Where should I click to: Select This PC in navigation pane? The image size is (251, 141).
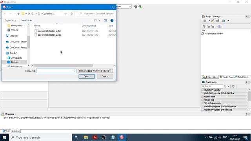pos(13,53)
